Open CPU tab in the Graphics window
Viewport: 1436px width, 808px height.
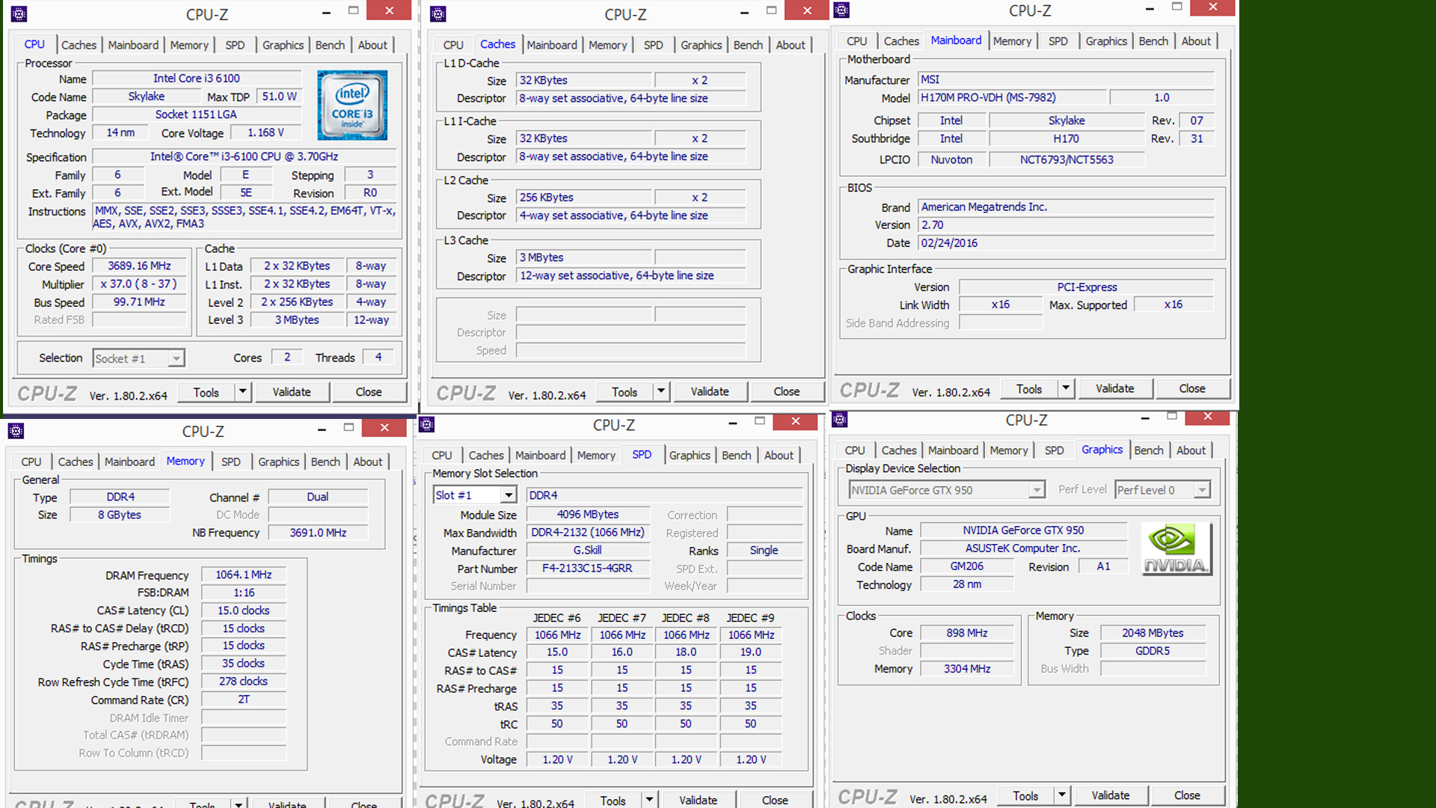point(855,450)
